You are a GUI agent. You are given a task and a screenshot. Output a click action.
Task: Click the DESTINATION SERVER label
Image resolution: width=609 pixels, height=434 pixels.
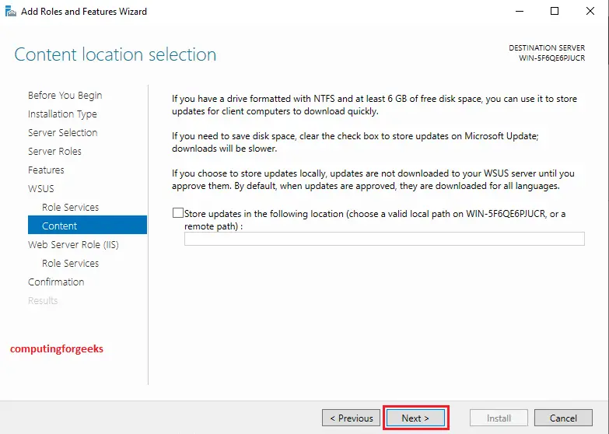(x=547, y=47)
